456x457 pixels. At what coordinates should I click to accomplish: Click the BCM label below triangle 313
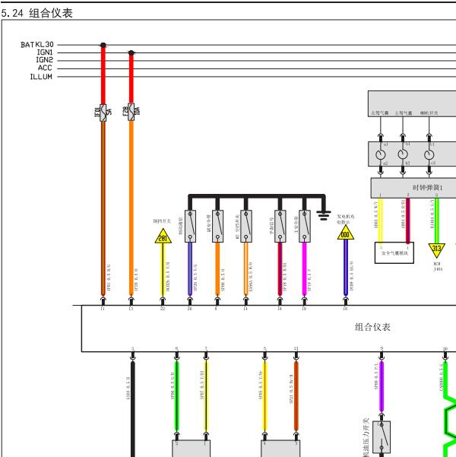(x=437, y=263)
